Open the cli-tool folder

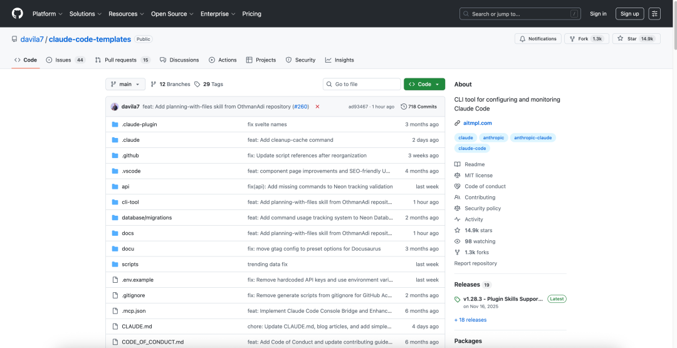point(130,202)
